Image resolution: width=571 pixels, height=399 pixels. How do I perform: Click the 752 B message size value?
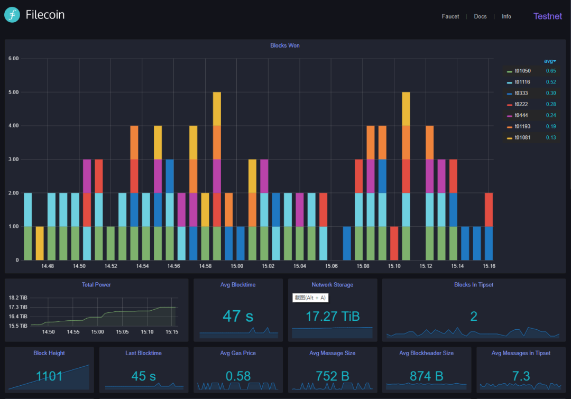coord(333,376)
